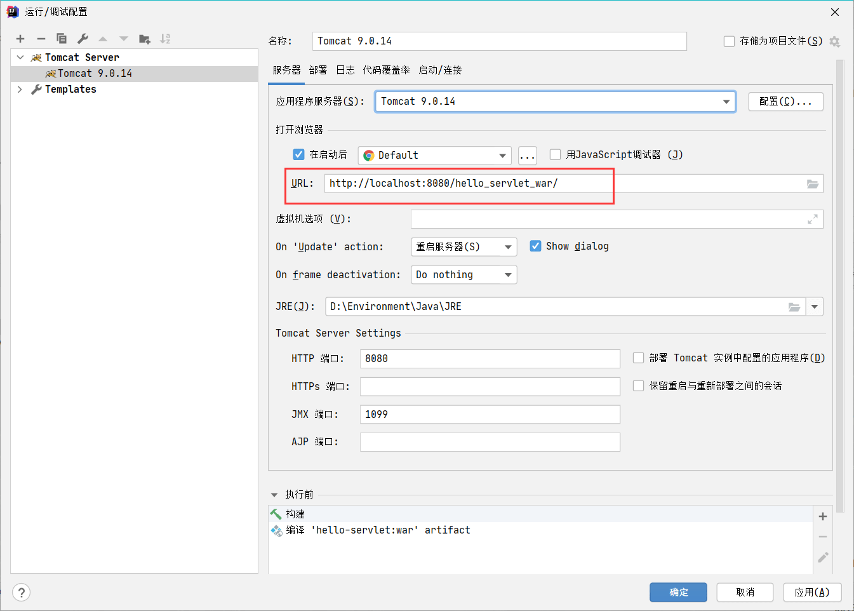Click the URL input field
This screenshot has height=611, width=854.
pos(574,184)
